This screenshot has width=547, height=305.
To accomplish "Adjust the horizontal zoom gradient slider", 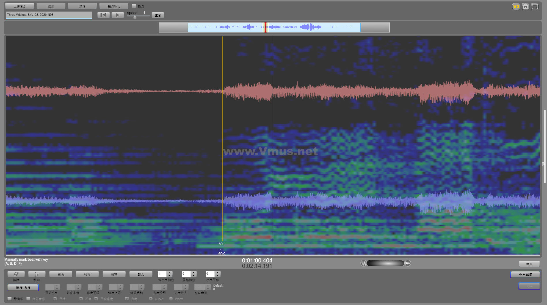I will pyautogui.click(x=386, y=263).
